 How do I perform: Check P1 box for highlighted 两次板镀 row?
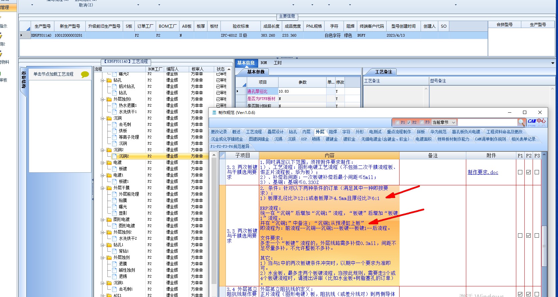pos(520,236)
